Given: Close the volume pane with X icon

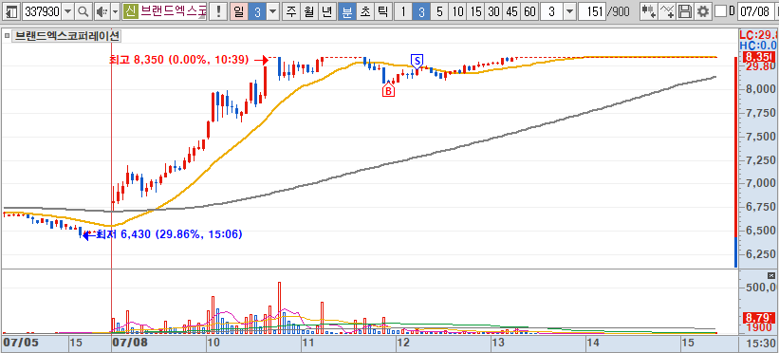Looking at the screenshot, I should (x=771, y=275).
